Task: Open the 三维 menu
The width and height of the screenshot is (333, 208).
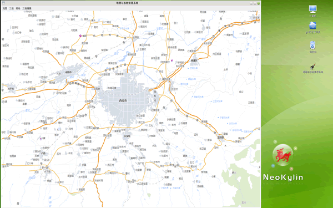Action: [12, 8]
